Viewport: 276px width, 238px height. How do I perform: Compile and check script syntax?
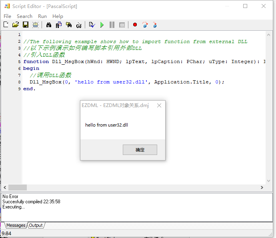(x=92, y=25)
